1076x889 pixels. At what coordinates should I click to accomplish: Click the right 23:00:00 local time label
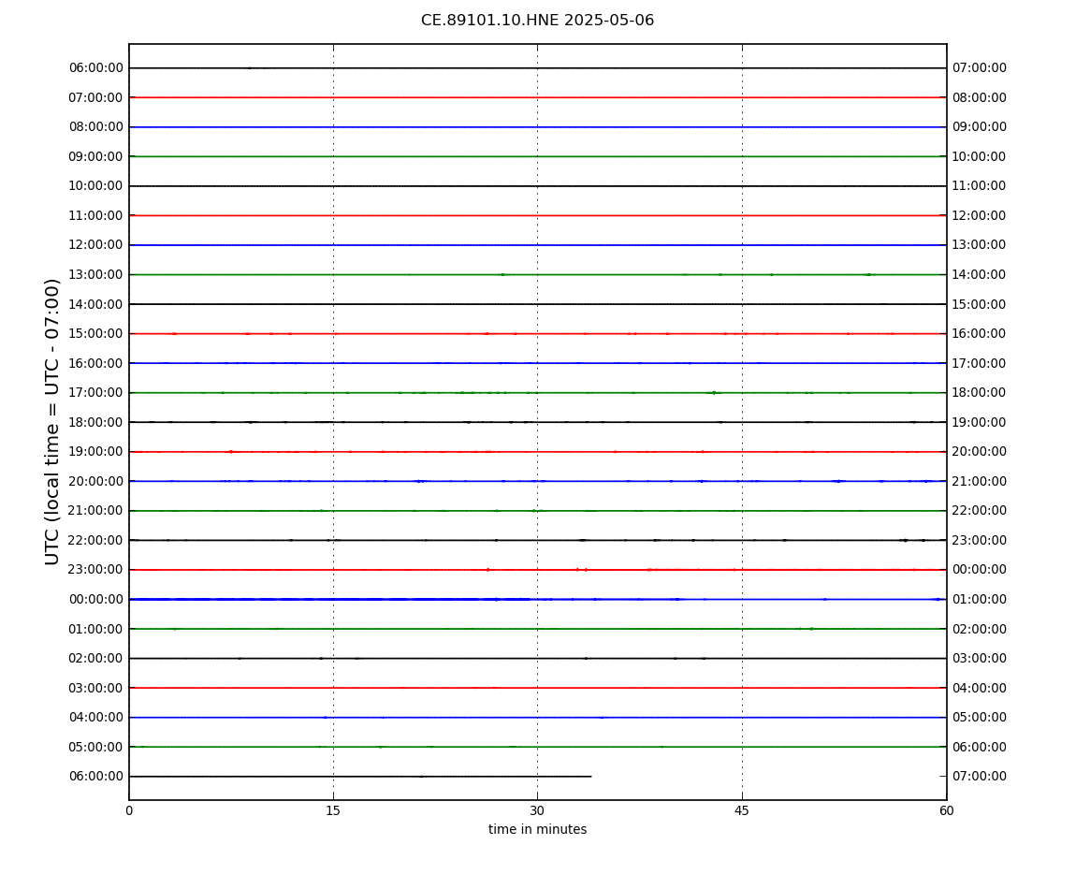pyautogui.click(x=980, y=540)
